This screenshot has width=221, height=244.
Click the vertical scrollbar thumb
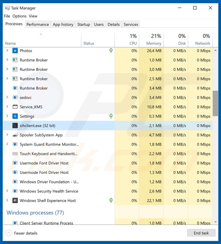coord(215,103)
